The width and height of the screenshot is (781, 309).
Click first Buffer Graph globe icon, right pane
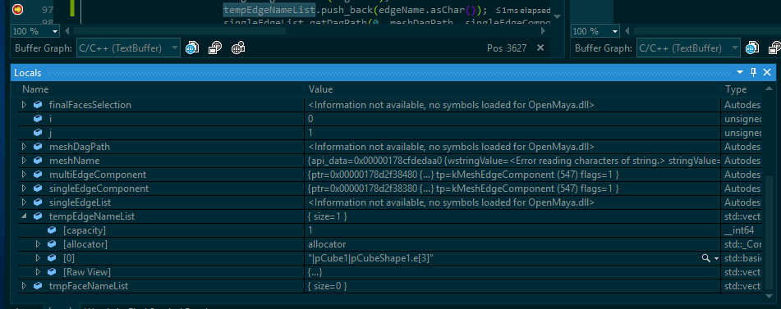pyautogui.click(x=751, y=48)
